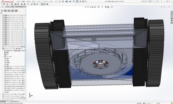Click the feature tree horizontal scrollbar

13,100
